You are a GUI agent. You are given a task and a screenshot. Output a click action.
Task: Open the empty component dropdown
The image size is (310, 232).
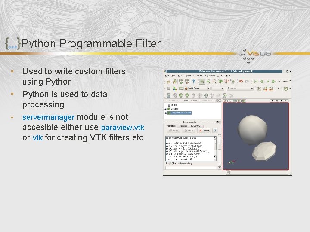pos(218,89)
